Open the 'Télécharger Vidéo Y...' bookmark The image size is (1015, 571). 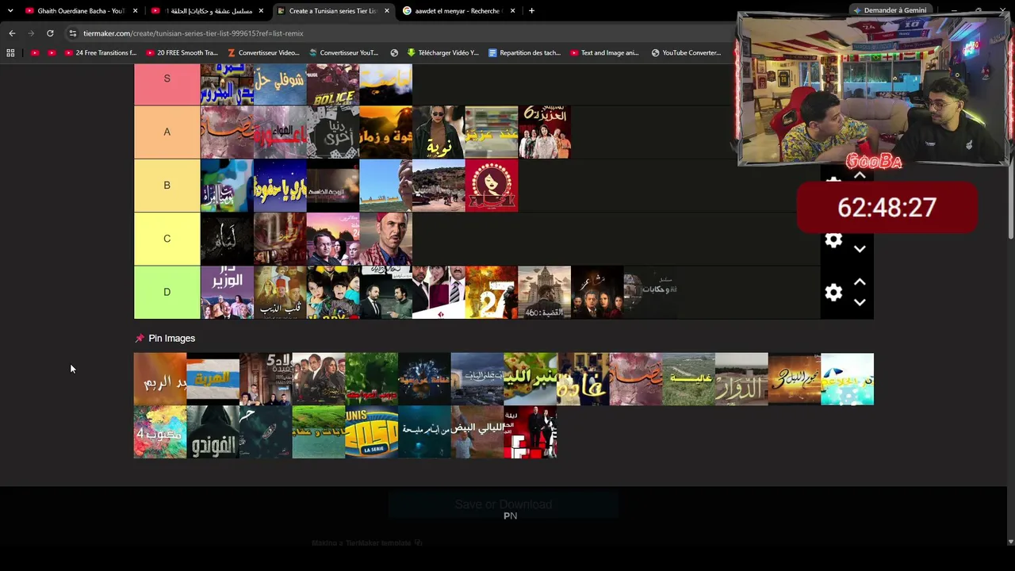(442, 53)
